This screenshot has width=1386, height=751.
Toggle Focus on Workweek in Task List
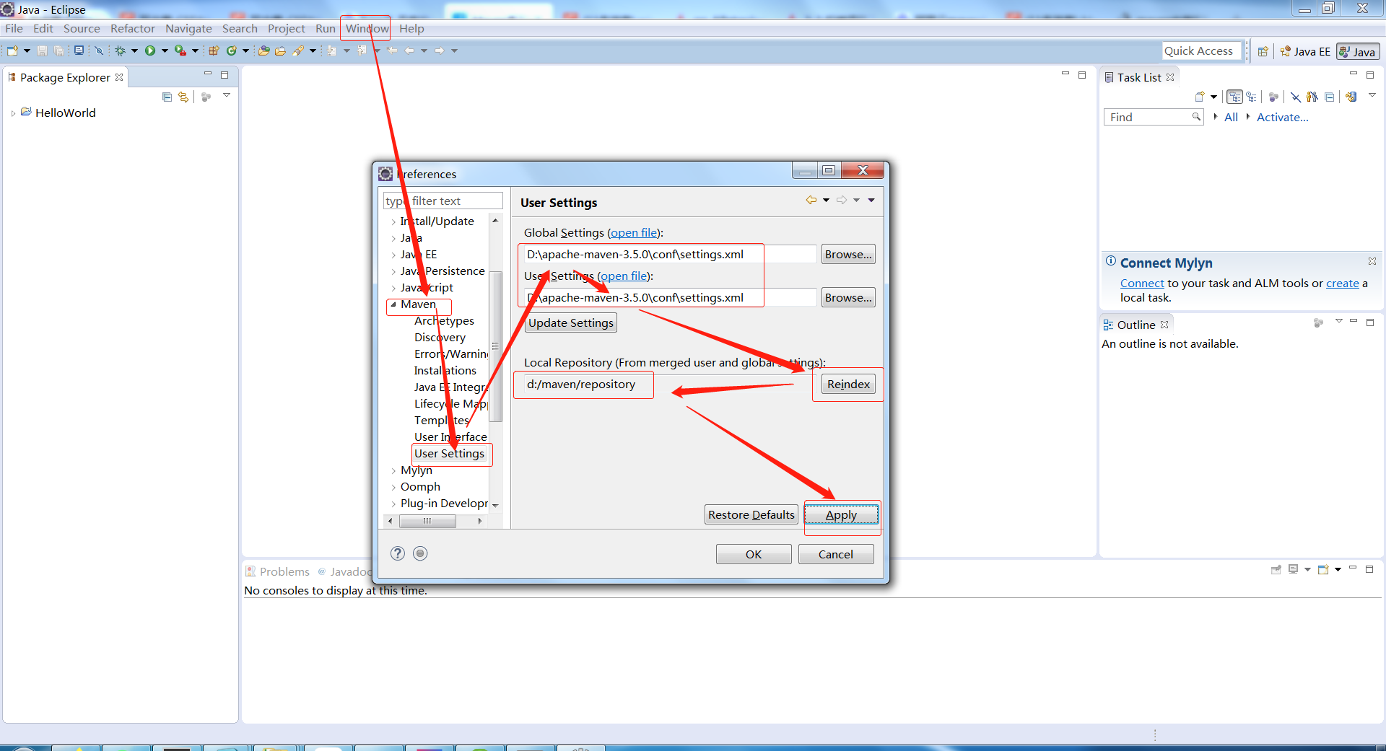pos(1273,97)
